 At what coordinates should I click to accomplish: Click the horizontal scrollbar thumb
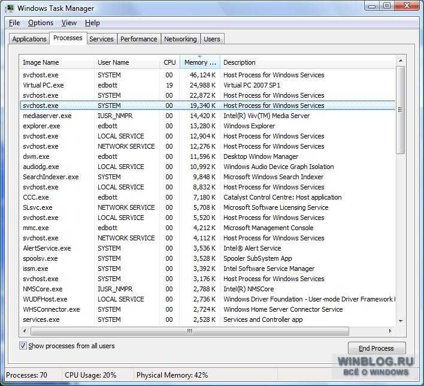tap(190, 331)
